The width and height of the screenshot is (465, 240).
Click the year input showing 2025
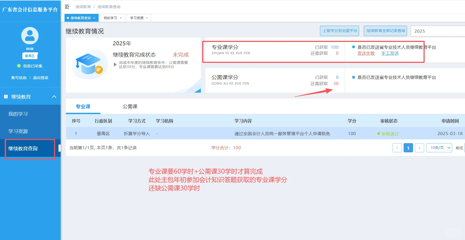click(x=438, y=31)
